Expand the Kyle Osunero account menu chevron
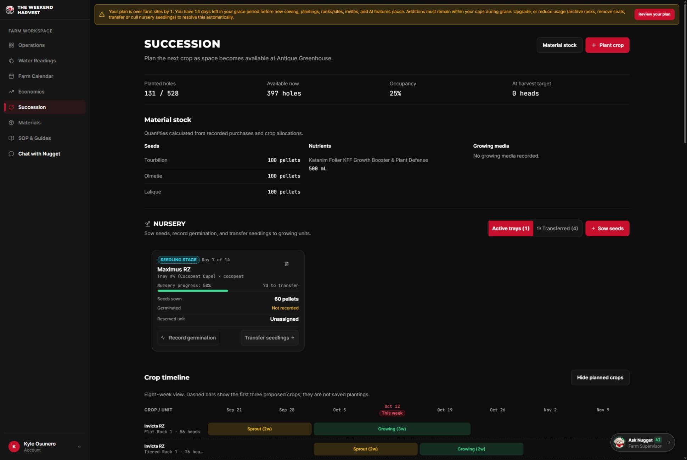Viewport: 687px width, 460px height. (x=79, y=447)
